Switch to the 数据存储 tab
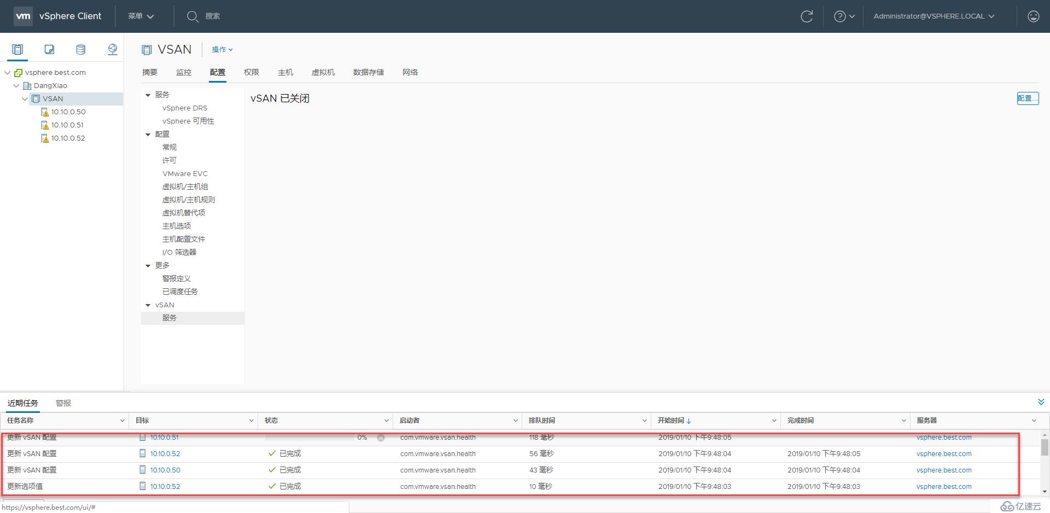Screen dimensions: 1050x513 (369, 72)
